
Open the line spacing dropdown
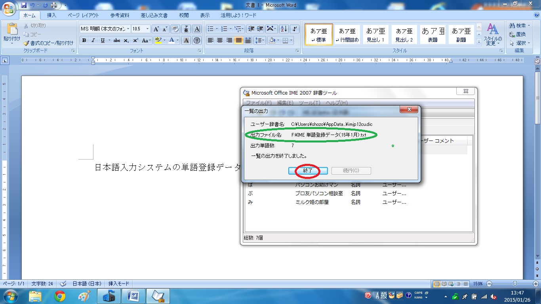[x=260, y=40]
